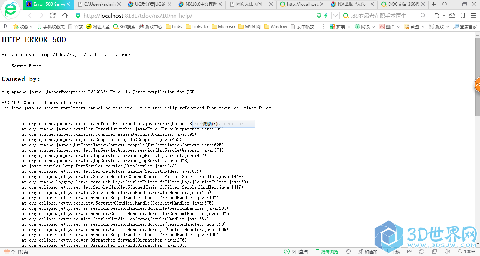Click the sound speaker icon in status bar
The image size is (480, 256).
tap(447, 251)
